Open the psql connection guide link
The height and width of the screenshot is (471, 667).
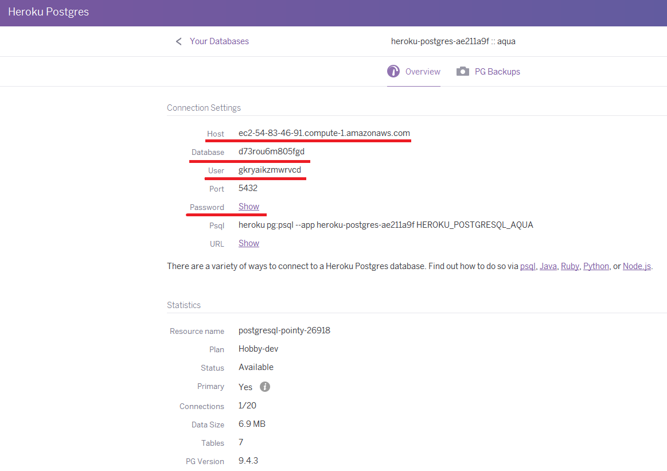[528, 266]
